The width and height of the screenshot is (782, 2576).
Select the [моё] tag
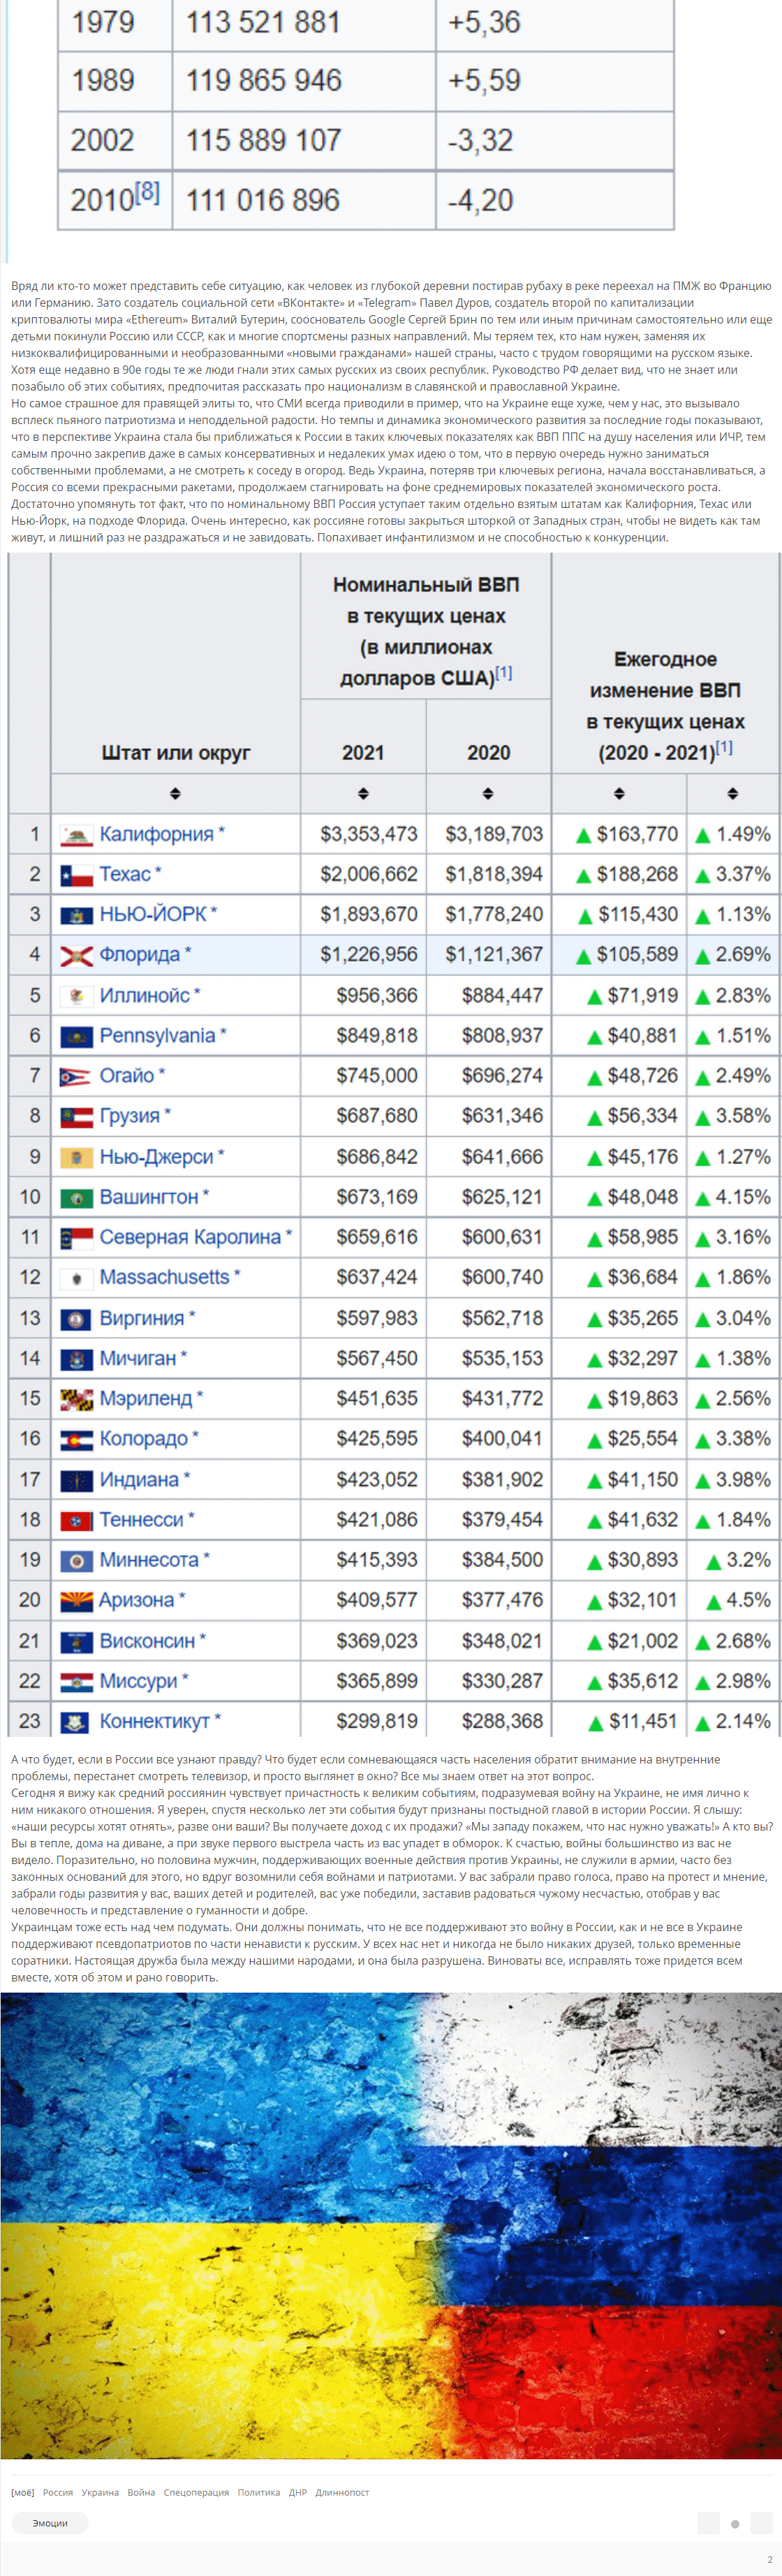click(22, 2492)
